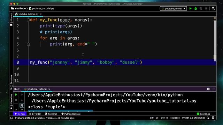This screenshot has height=125, width=223.
Task: Click youtube_tutorial.py in the navigation bar
Action: [x=41, y=8]
